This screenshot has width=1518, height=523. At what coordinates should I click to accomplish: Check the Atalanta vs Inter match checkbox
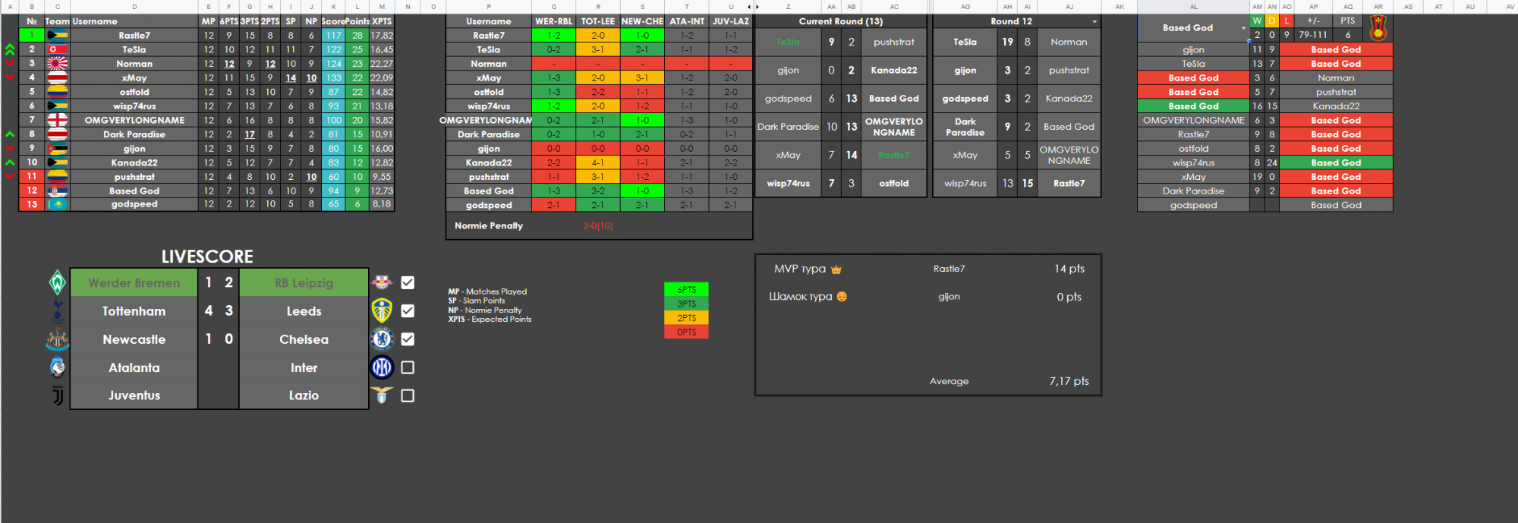(x=408, y=367)
